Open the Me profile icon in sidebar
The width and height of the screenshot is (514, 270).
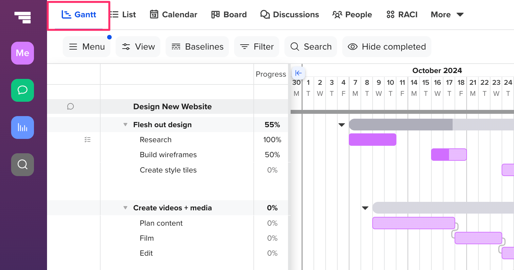coord(23,53)
